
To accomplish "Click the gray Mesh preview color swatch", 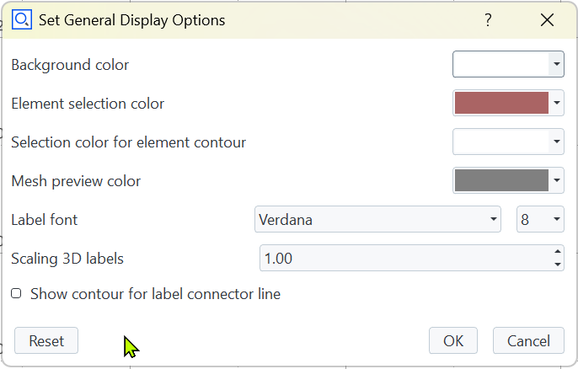I will pos(501,180).
